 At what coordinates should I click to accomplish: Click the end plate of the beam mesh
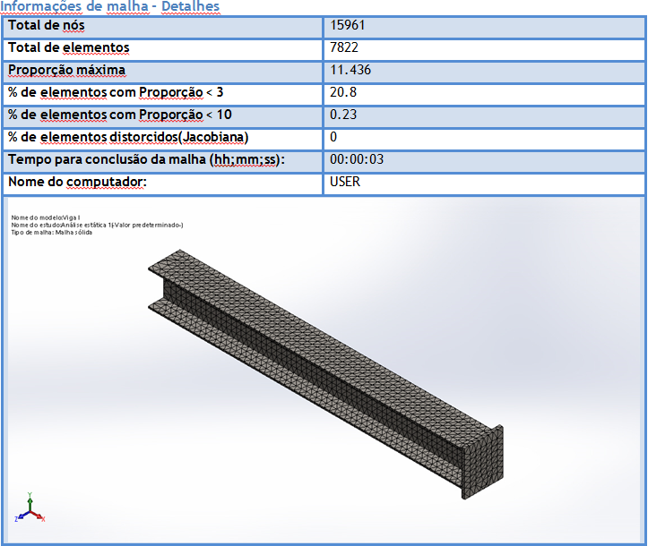pyautogui.click(x=481, y=462)
